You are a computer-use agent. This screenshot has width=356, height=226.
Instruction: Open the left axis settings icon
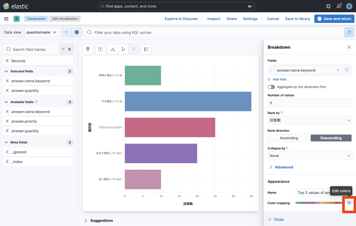pos(113,49)
